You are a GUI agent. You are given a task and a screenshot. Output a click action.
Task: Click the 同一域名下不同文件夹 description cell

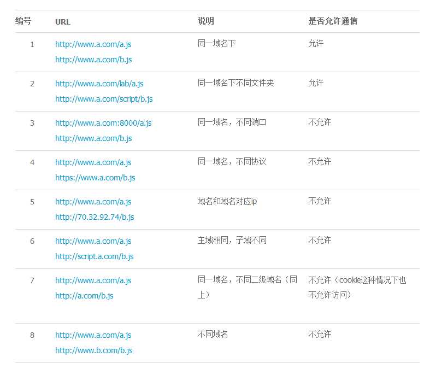point(236,83)
